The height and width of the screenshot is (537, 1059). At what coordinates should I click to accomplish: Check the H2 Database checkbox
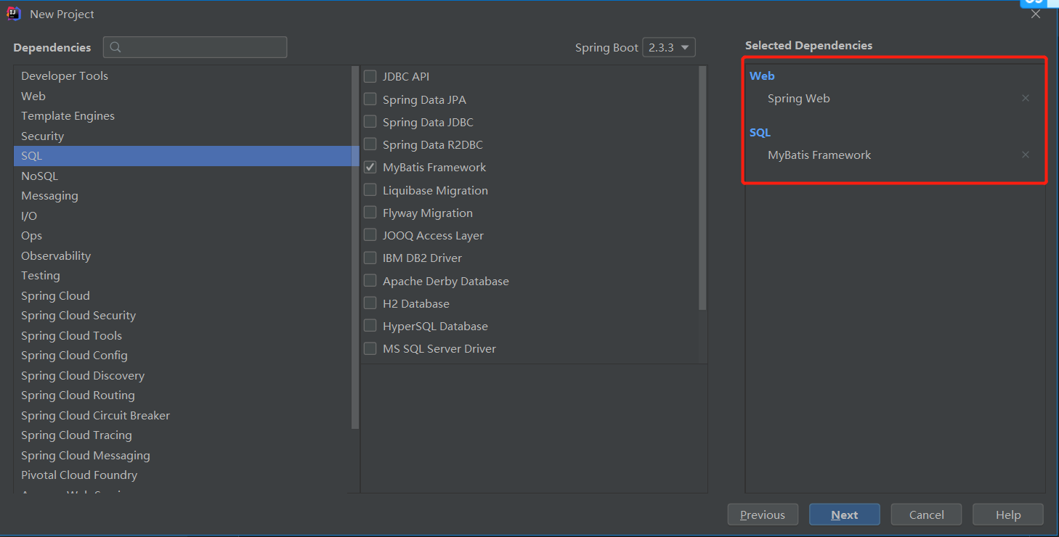click(x=370, y=303)
